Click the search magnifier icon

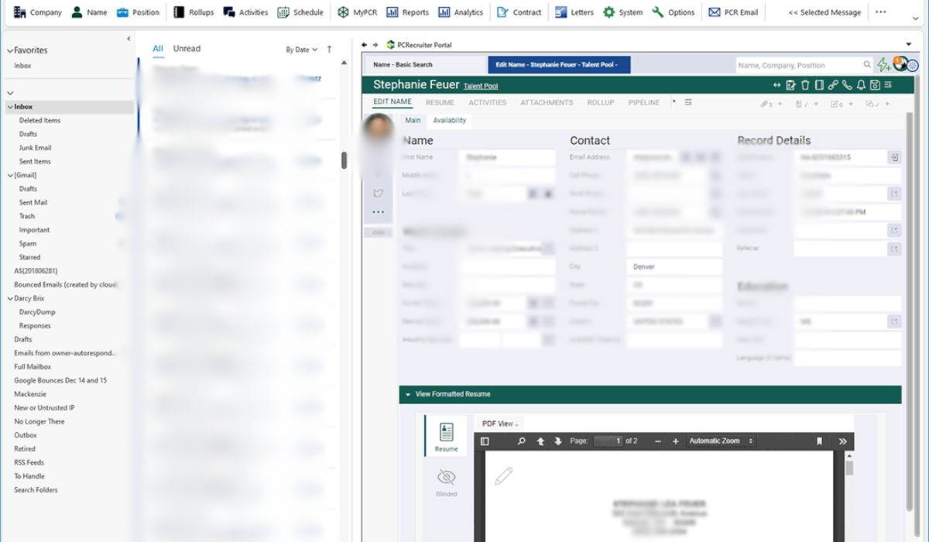867,65
